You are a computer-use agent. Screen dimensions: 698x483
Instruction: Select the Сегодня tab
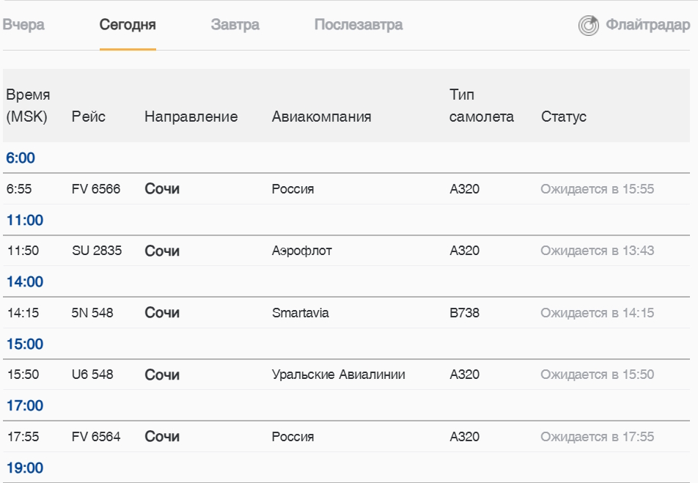pos(128,25)
